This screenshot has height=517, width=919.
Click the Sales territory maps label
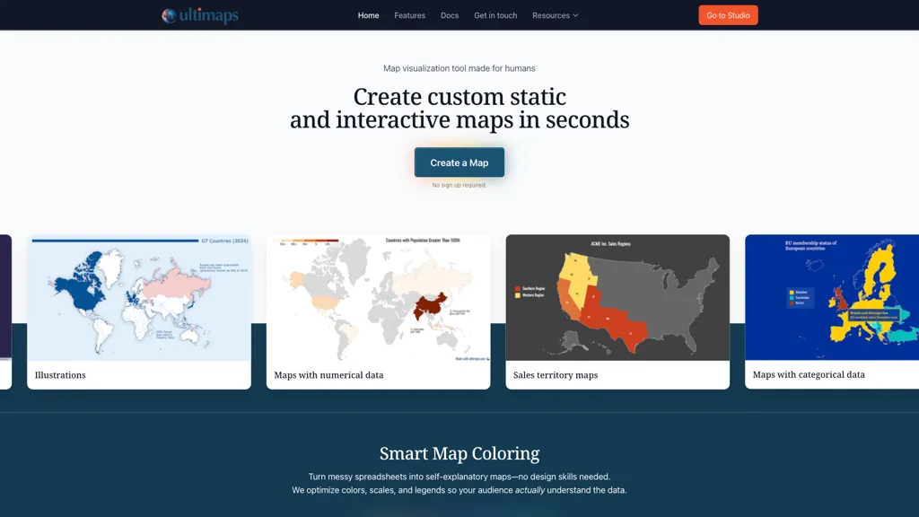(x=556, y=375)
